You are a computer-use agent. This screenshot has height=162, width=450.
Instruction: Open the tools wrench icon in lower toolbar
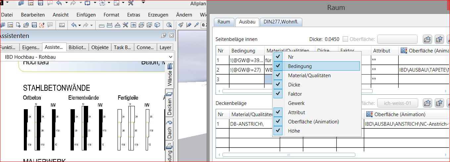pos(125,25)
